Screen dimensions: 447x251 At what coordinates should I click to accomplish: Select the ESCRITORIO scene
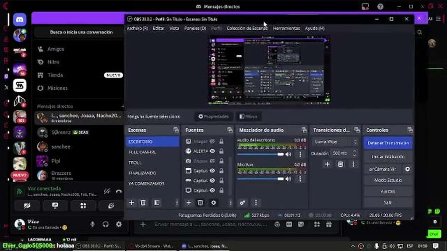pos(152,142)
